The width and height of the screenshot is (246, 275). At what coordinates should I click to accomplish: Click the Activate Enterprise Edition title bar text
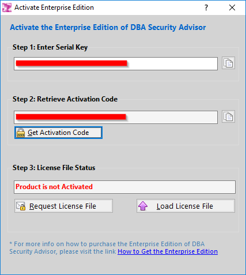click(54, 7)
